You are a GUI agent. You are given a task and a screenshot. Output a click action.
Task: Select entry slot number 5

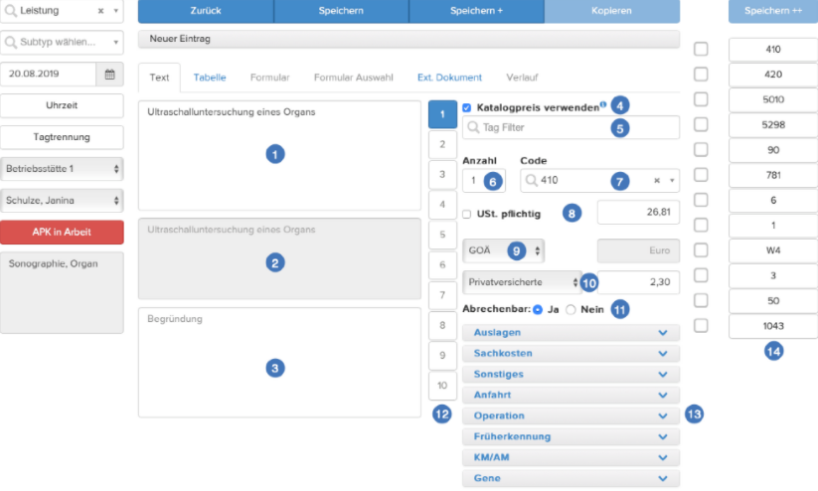[442, 235]
